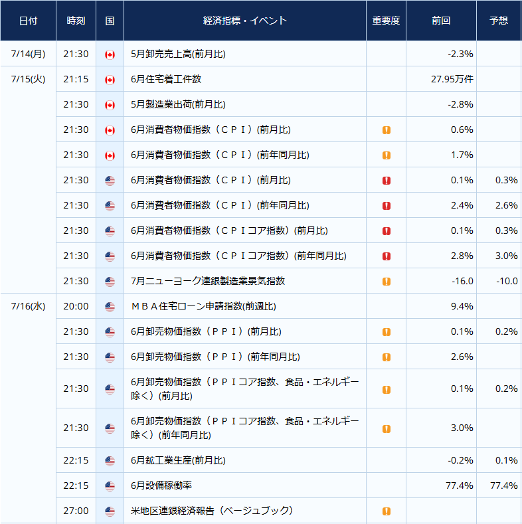Screen dimensions: 522x524
Task: Click the 日付 column header
Action: [28, 21]
